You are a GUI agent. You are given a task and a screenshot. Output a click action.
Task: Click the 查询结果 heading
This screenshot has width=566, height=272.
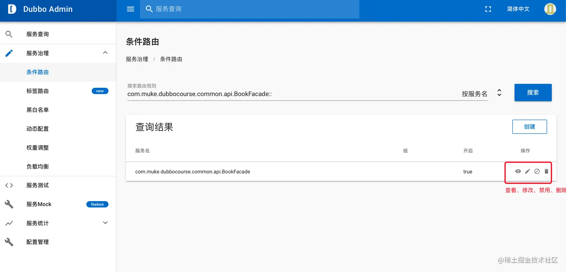coord(154,127)
